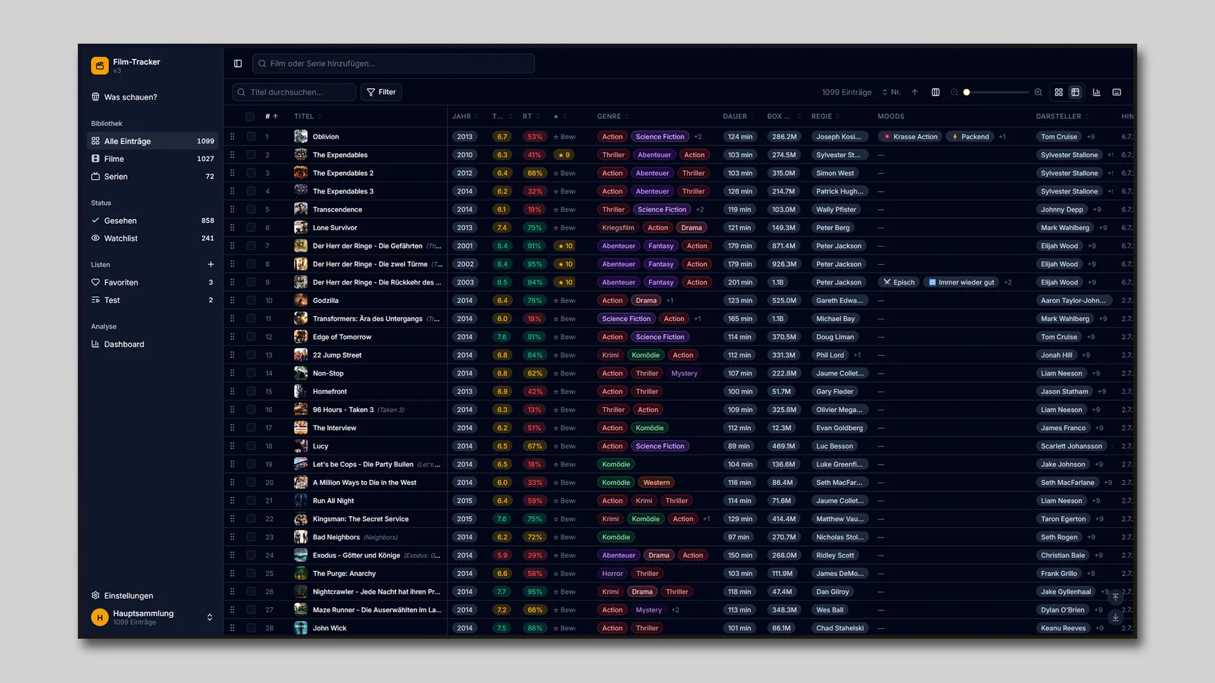The image size is (1215, 683).
Task: Click drag handle for Oblivion row
Action: click(232, 137)
